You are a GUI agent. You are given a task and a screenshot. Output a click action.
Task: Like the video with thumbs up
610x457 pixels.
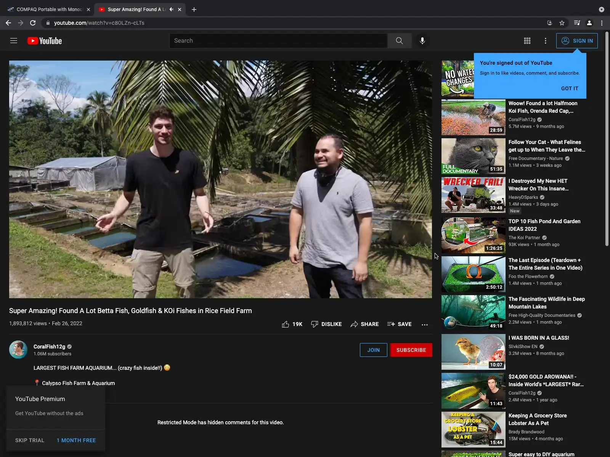tap(292, 324)
